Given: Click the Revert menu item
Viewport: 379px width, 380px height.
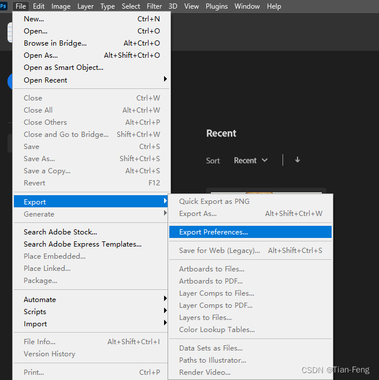Looking at the screenshot, I should click(92, 182).
